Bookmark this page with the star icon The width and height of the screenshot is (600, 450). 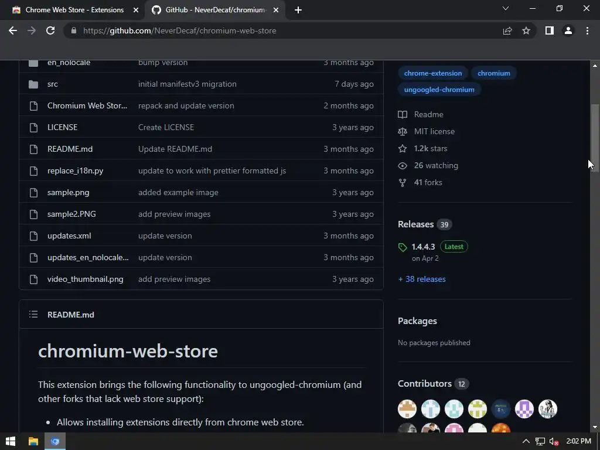tap(526, 30)
